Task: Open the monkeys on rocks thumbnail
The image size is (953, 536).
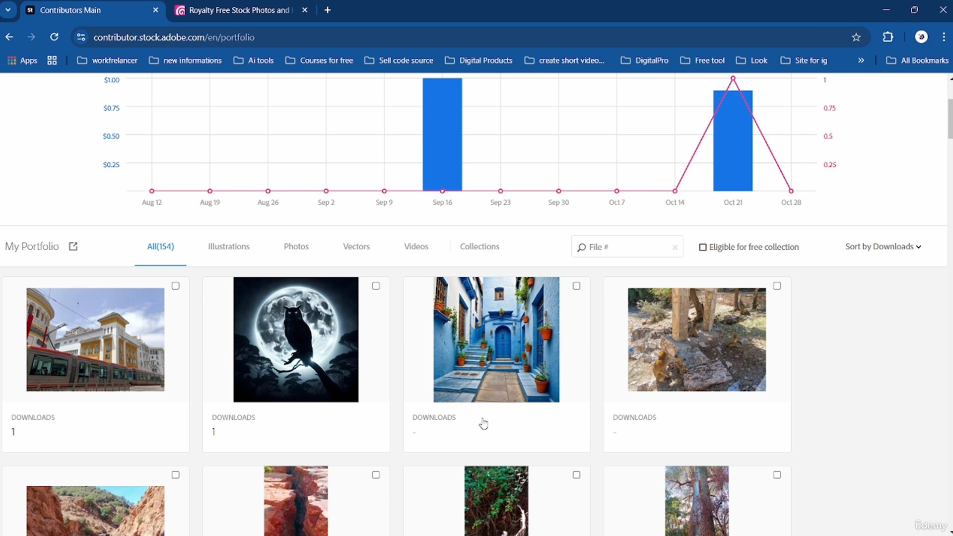Action: coord(697,339)
